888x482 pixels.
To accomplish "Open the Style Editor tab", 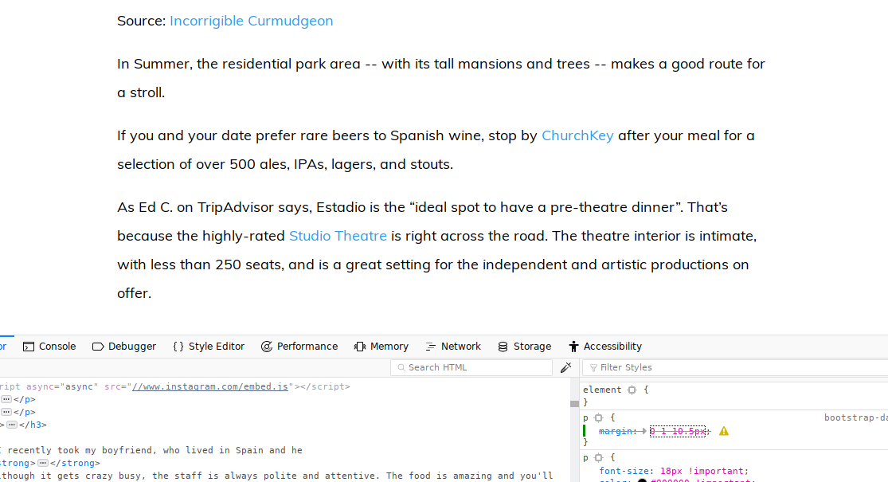I will point(209,347).
